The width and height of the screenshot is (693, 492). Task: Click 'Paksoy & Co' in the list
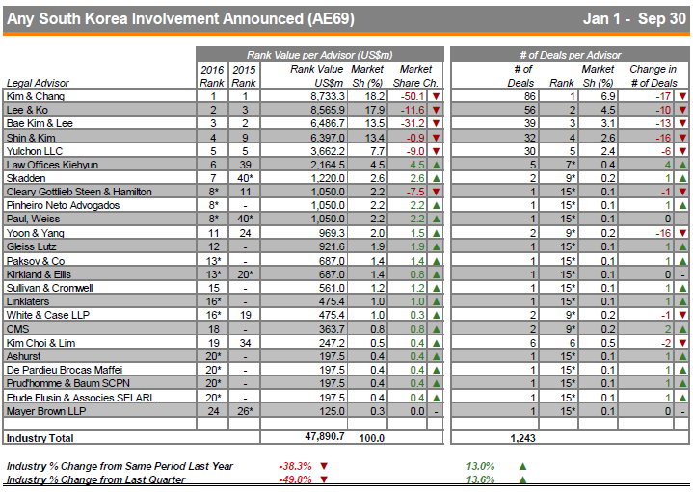pyautogui.click(x=36, y=261)
